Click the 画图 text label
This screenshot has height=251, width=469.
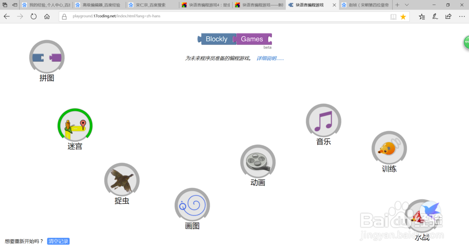192,226
